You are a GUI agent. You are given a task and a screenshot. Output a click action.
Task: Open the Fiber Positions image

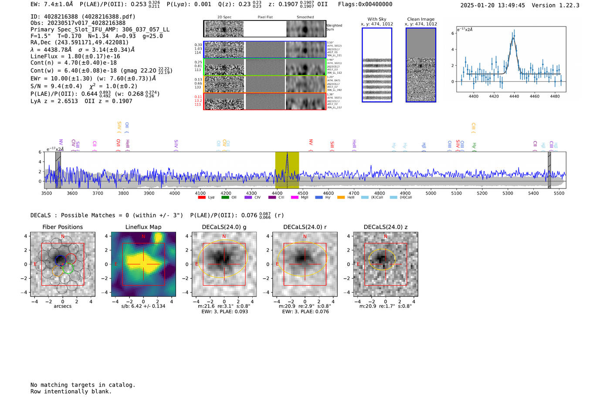(63, 264)
